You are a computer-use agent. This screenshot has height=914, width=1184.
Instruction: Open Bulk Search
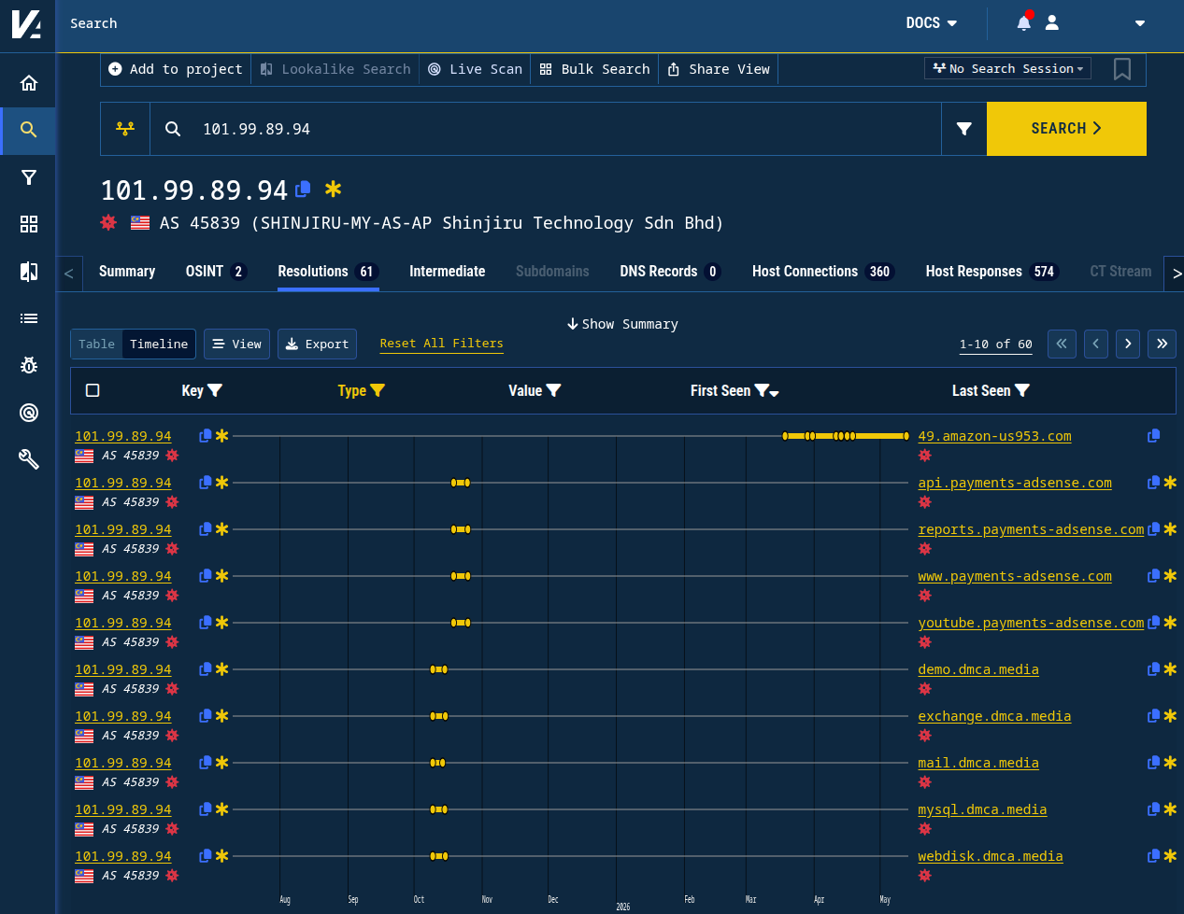coord(594,69)
